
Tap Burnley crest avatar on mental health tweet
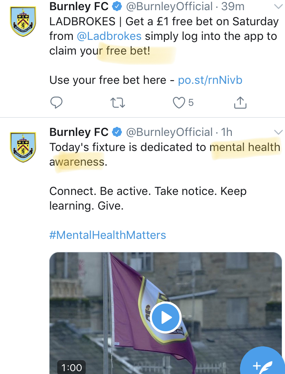[x=23, y=147]
